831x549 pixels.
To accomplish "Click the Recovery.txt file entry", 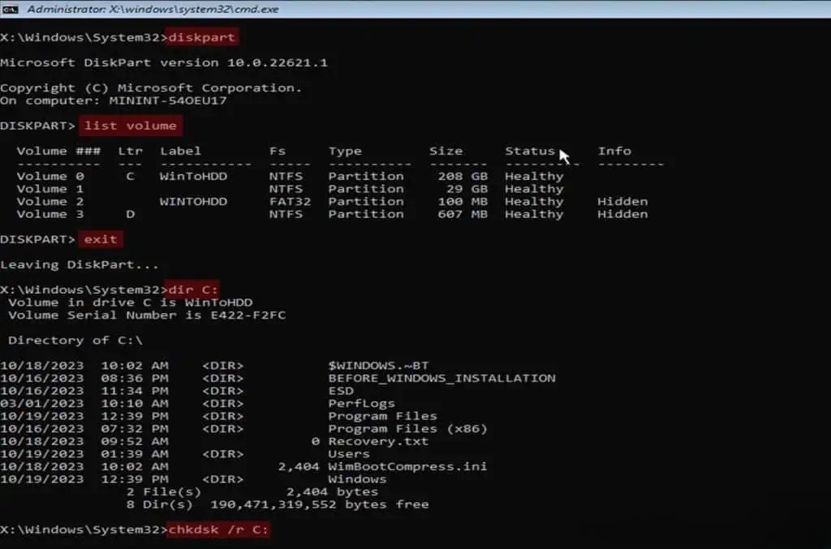I will pos(378,441).
